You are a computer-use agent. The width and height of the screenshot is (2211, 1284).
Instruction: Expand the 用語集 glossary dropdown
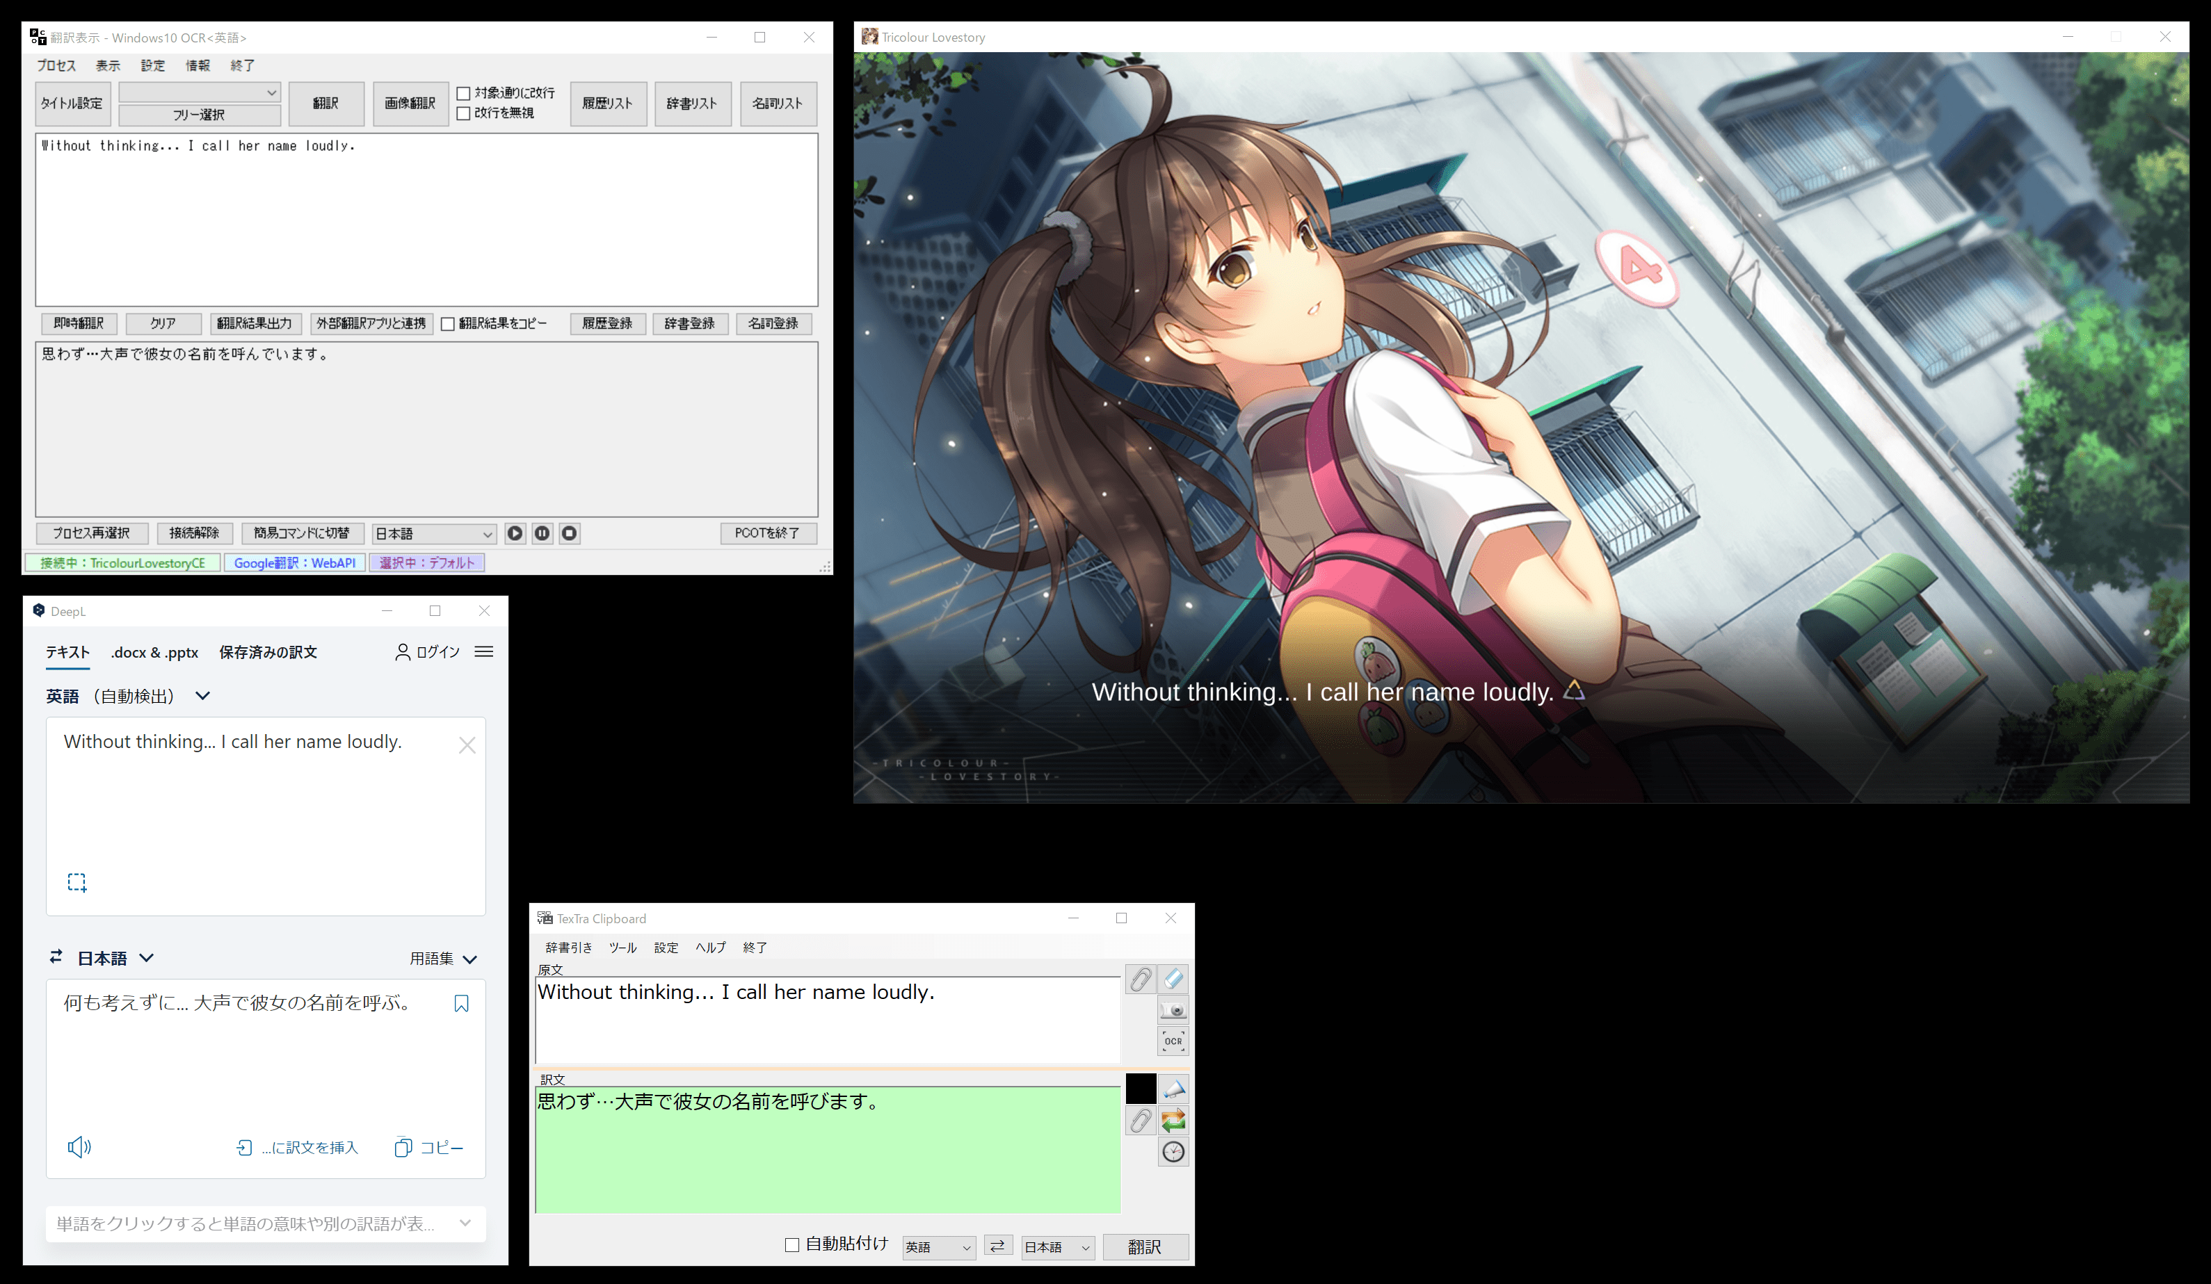click(443, 959)
